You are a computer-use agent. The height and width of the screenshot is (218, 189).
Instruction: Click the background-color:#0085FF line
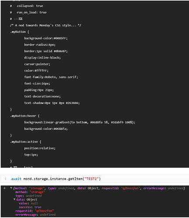46,38
